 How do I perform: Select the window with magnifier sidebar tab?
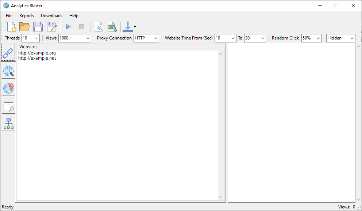[8, 106]
